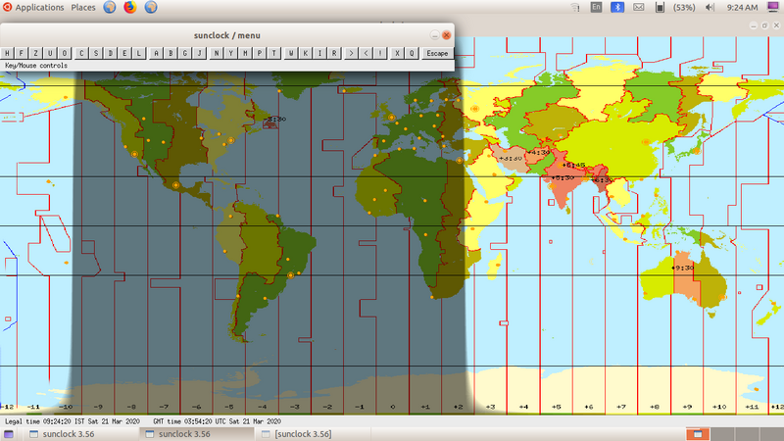This screenshot has height=441, width=784.
Task: Click the +9:30 label on Australia
Action: point(683,268)
